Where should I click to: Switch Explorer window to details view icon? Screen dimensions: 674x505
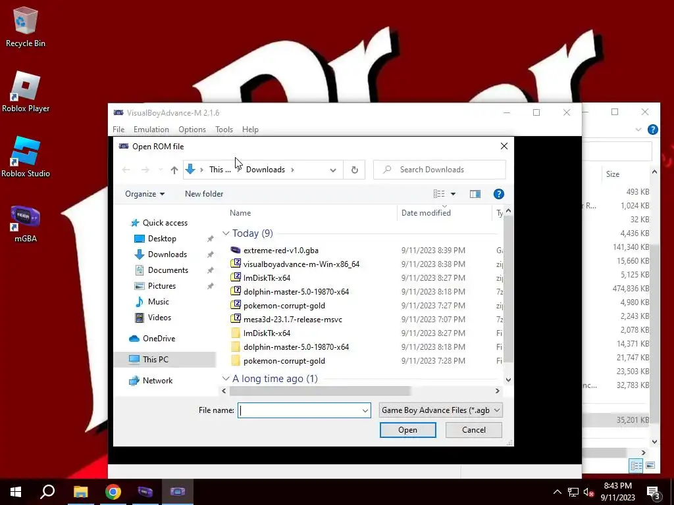pos(636,466)
